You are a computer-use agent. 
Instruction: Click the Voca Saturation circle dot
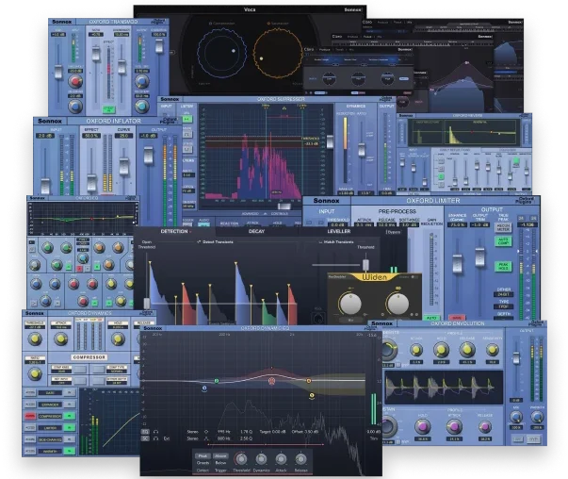(261, 58)
